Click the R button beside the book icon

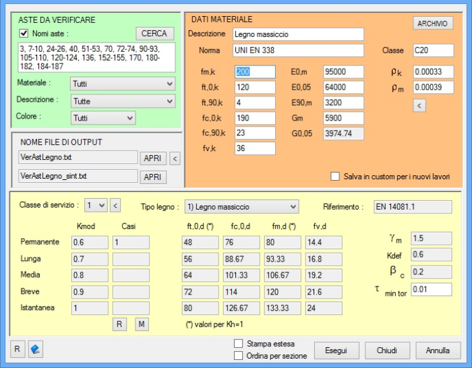pyautogui.click(x=18, y=350)
